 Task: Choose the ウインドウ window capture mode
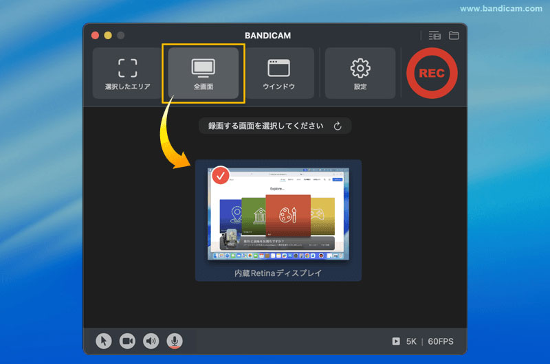pyautogui.click(x=279, y=73)
